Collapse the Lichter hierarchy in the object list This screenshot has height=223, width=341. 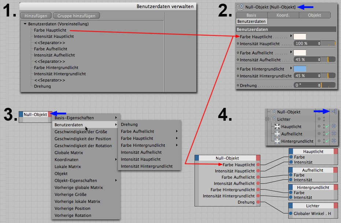click(267, 119)
